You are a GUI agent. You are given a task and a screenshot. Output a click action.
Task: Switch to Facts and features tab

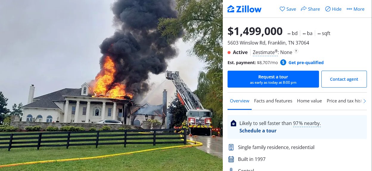[x=273, y=101]
